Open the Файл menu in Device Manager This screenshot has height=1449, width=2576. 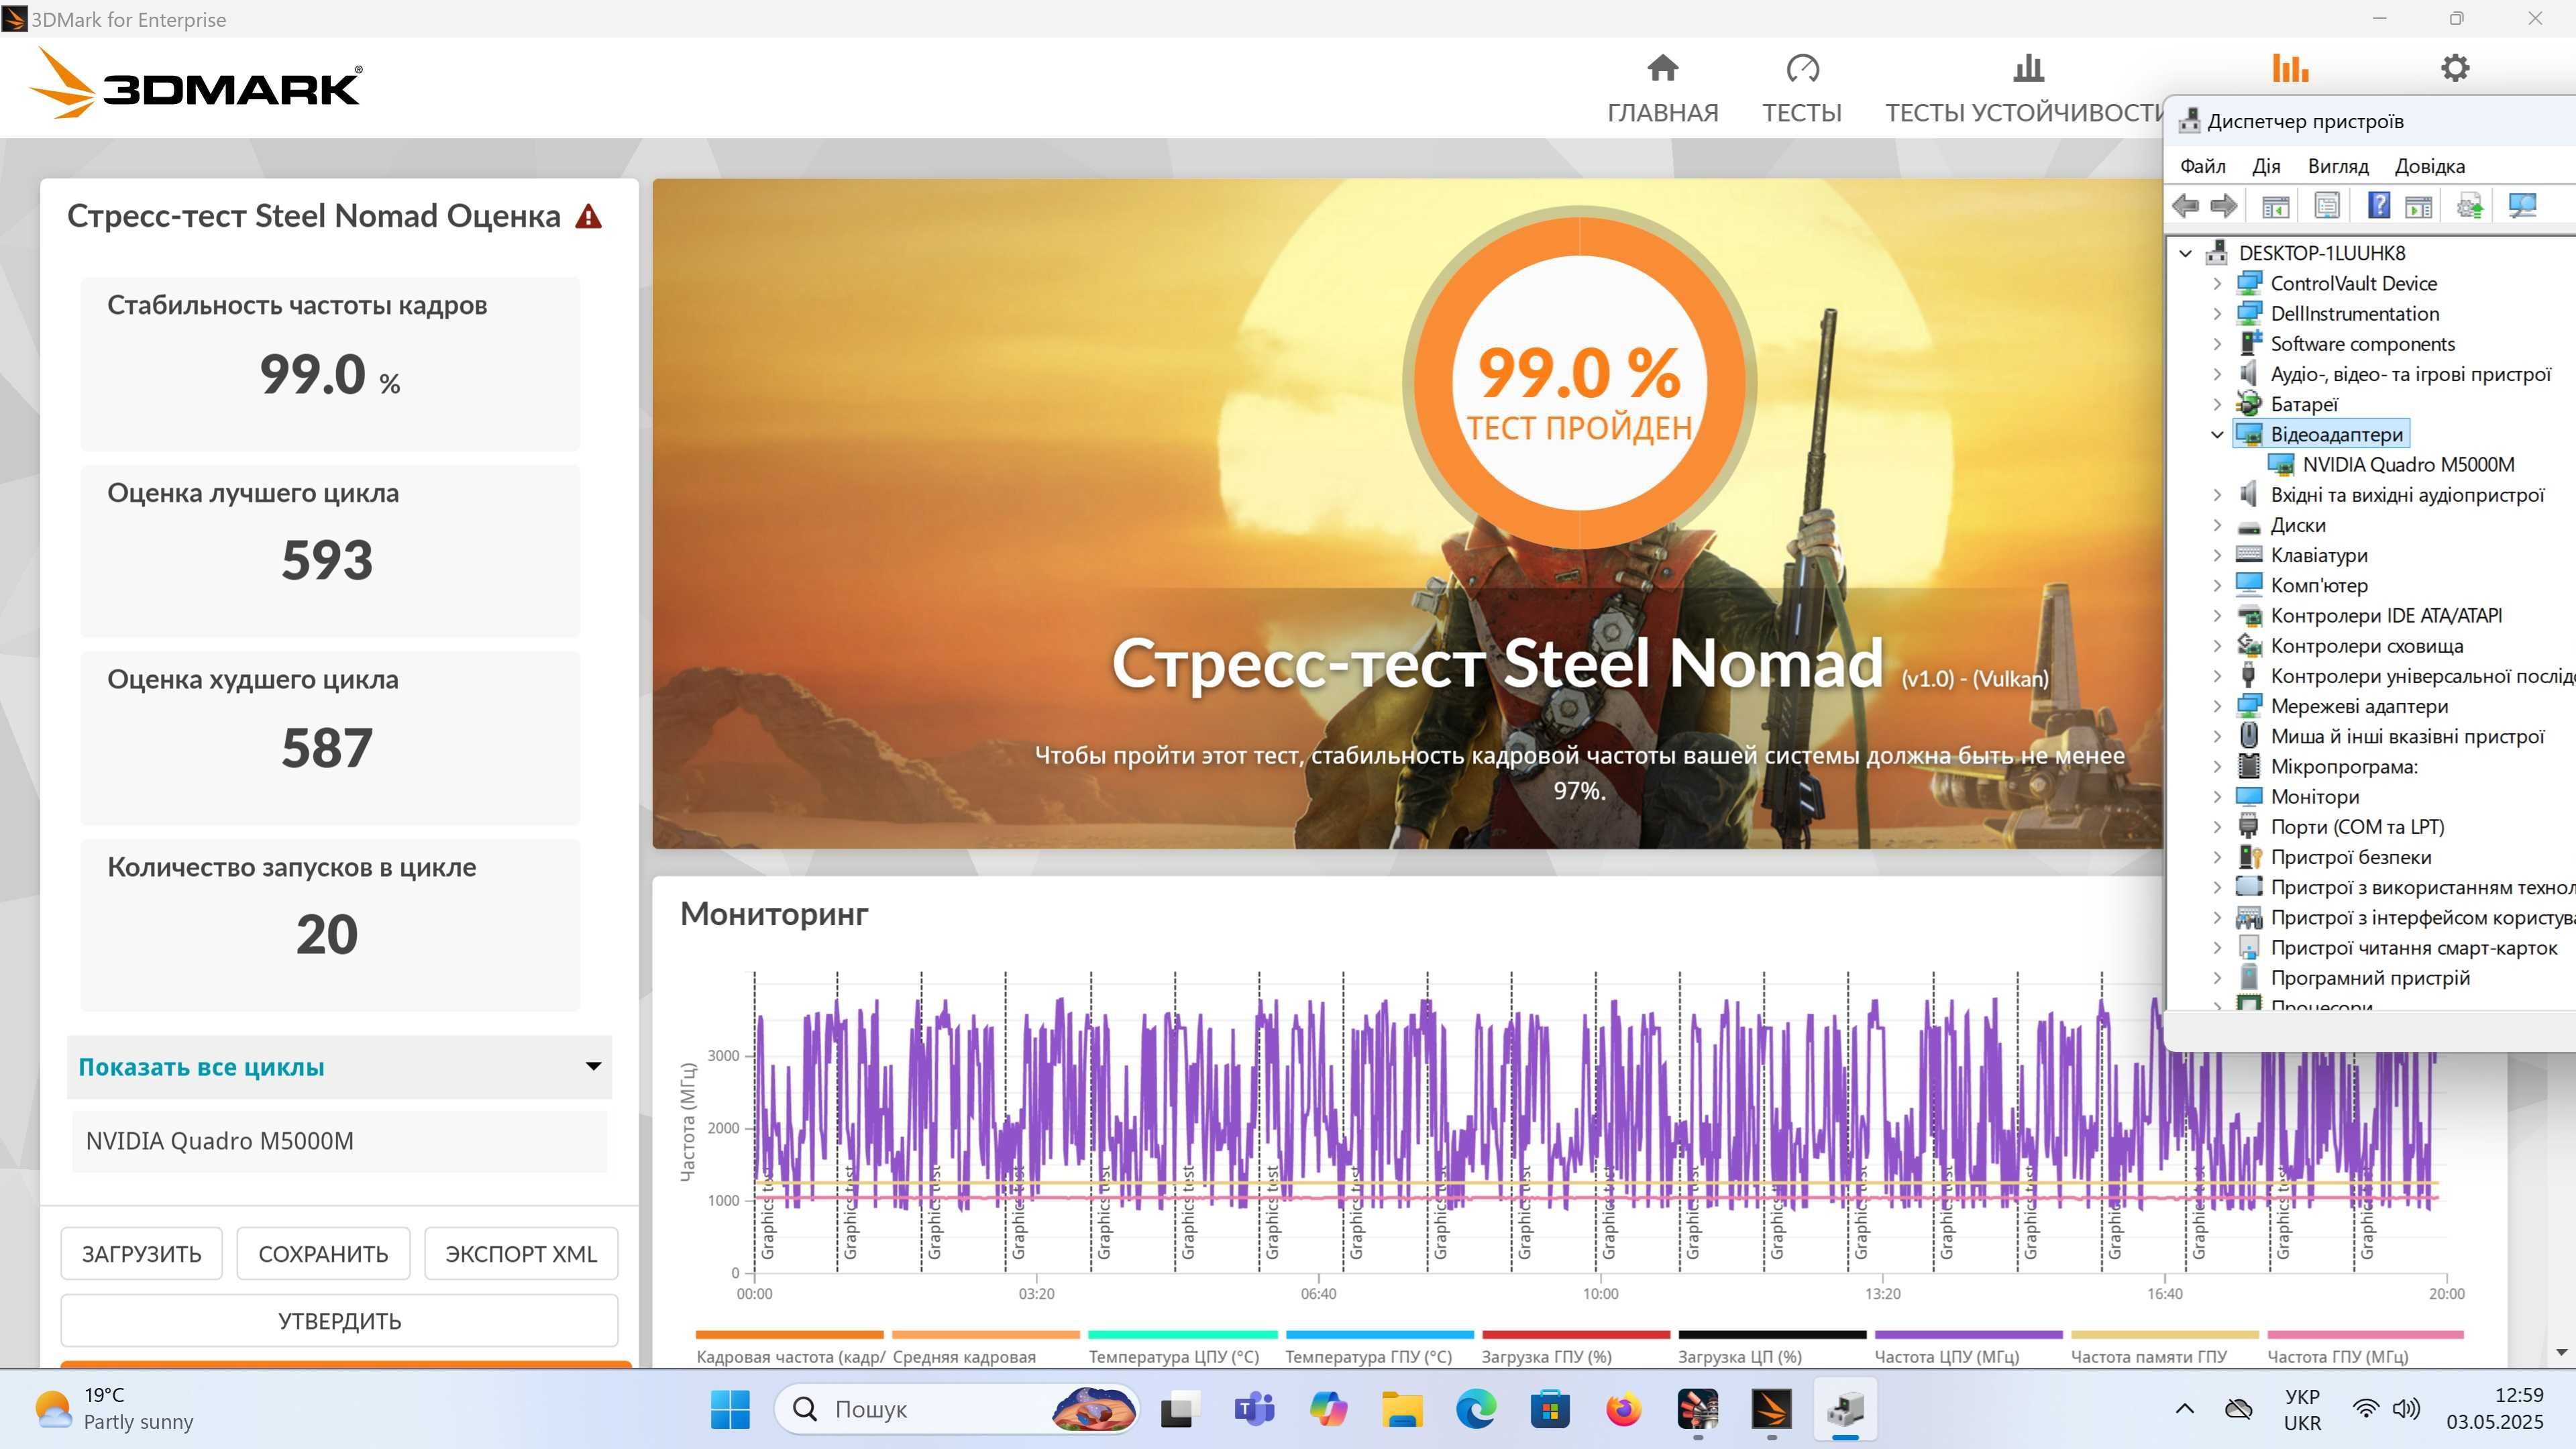coord(2202,166)
